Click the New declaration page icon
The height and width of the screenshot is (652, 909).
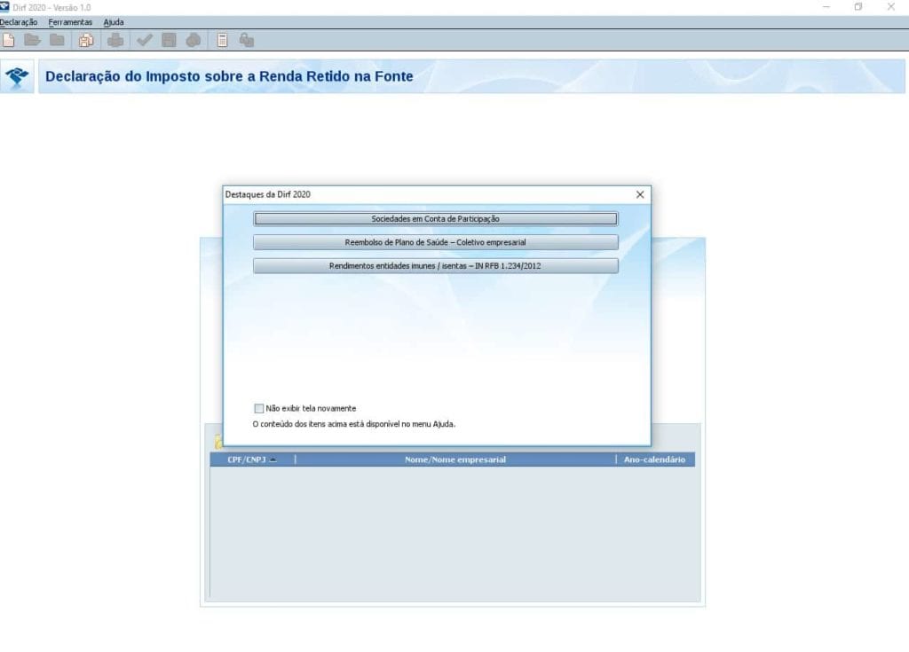pos(9,40)
